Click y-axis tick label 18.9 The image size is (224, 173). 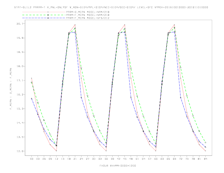coord(20,52)
